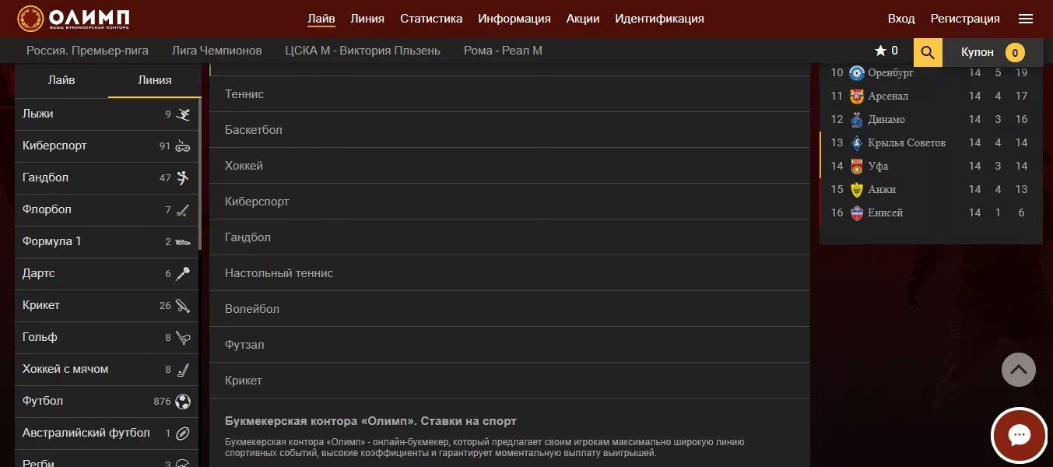Expand the Футзал section
The height and width of the screenshot is (467, 1053).
click(510, 345)
